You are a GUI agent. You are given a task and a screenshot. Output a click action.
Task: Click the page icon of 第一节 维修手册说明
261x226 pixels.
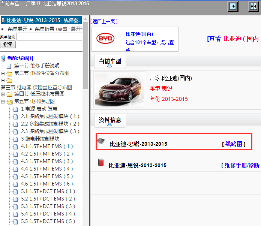pyautogui.click(x=9, y=66)
